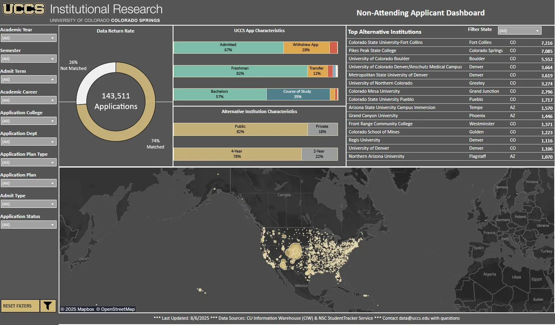This screenshot has width=555, height=325.
Task: Select the Transfer 12% bar segment
Action: click(x=318, y=71)
